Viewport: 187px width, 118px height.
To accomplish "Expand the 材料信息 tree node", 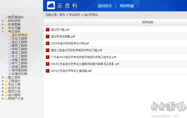I will pos(2,21).
